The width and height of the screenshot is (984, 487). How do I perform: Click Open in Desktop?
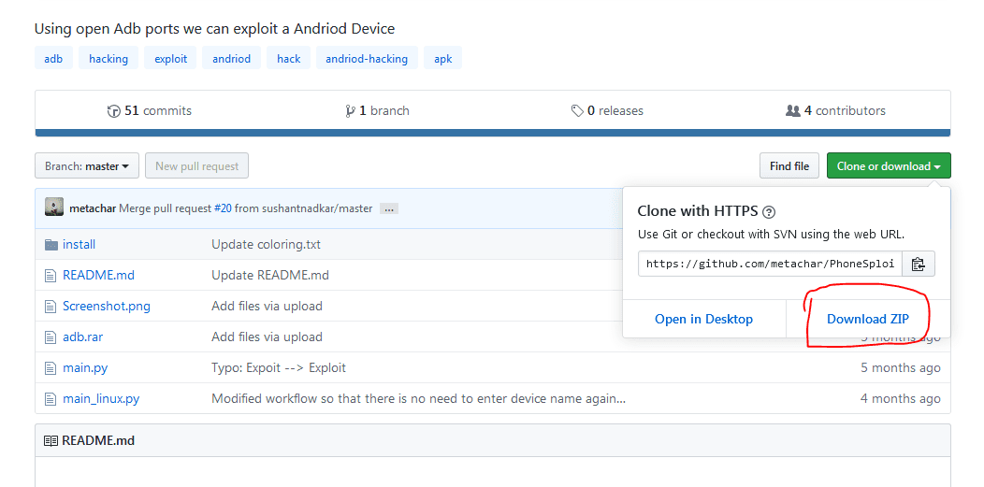(703, 319)
